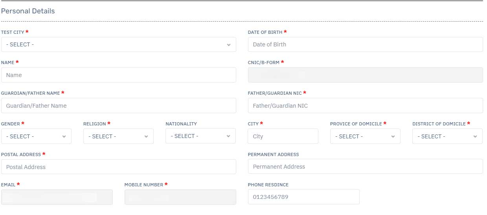
Task: Focus the Date of Birth field
Action: point(365,44)
